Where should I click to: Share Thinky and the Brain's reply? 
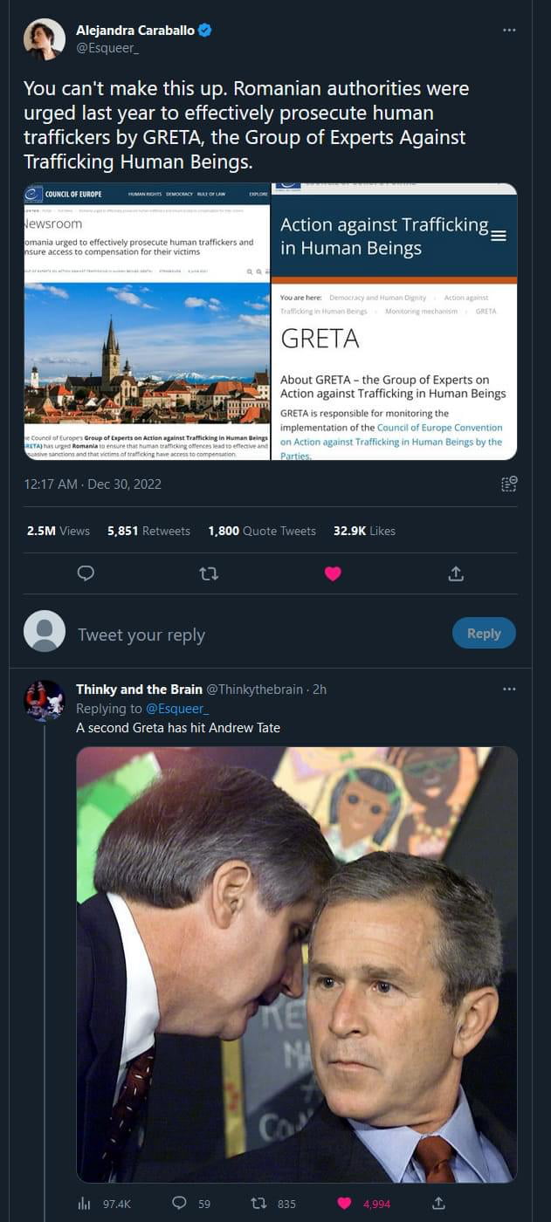click(439, 1204)
